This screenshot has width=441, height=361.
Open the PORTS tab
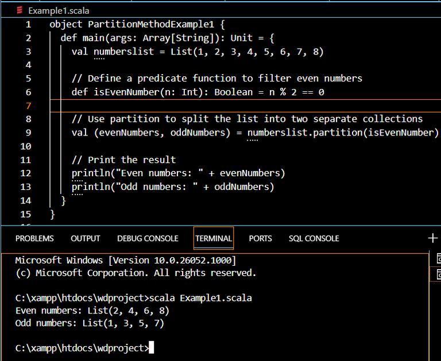pyautogui.click(x=260, y=238)
